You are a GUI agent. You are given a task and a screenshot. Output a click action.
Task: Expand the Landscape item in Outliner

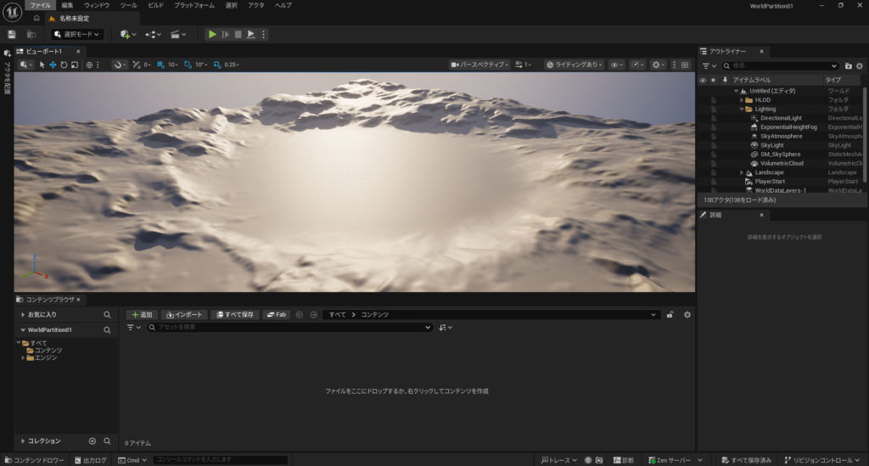pos(741,172)
